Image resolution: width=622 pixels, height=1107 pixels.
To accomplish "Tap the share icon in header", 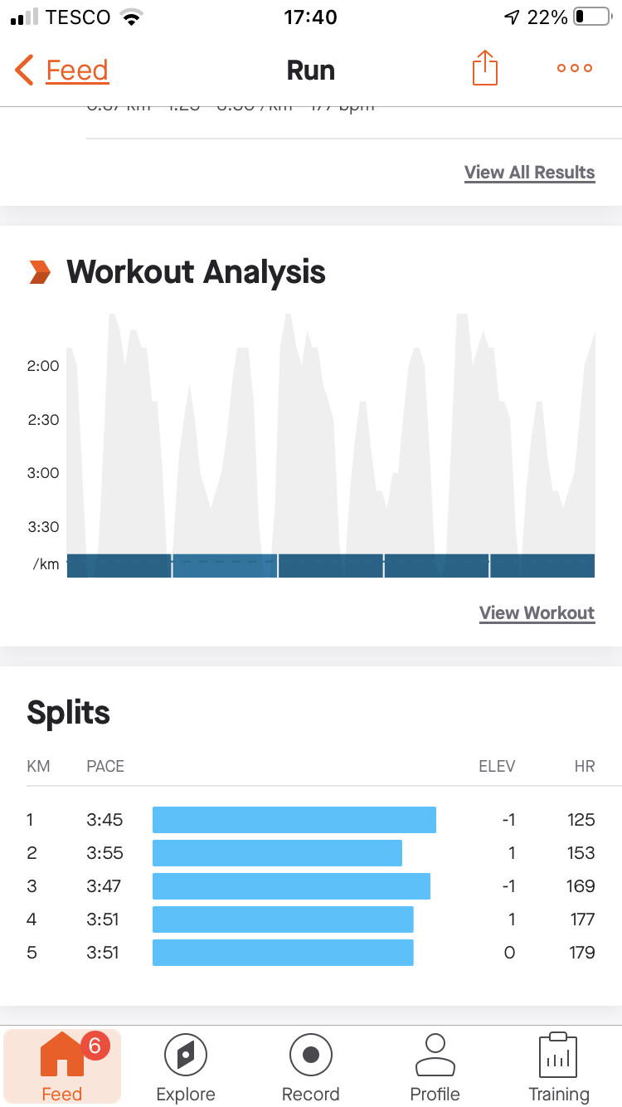I will coord(485,69).
